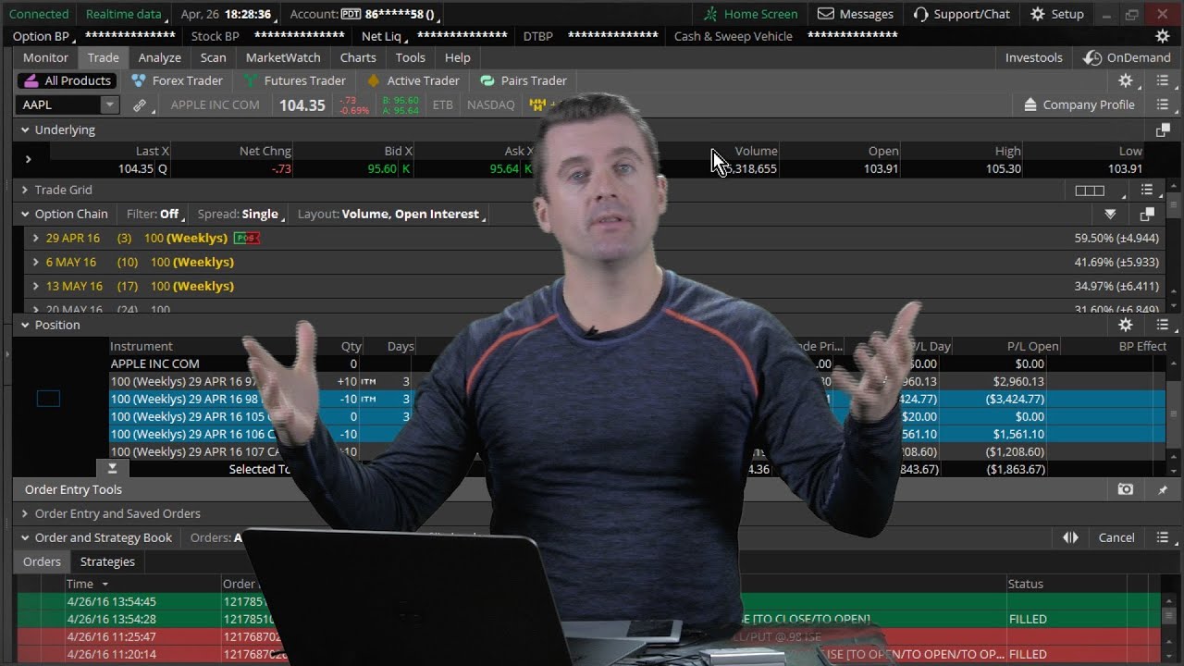Switch to the MarketWatch tab

[283, 57]
